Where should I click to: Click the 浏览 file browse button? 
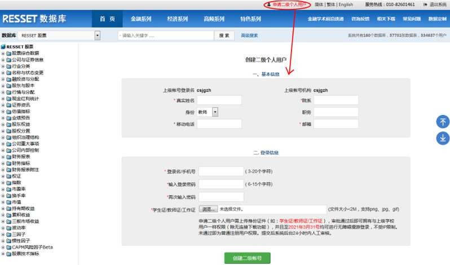coord(208,209)
